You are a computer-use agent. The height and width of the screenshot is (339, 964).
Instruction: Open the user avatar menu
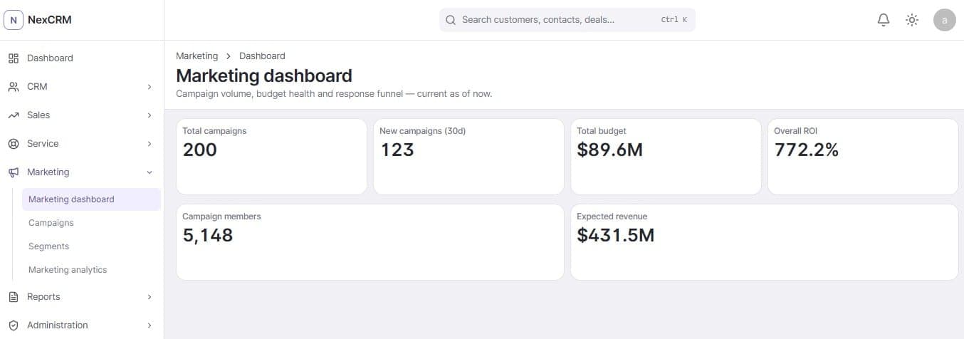(x=944, y=20)
